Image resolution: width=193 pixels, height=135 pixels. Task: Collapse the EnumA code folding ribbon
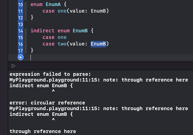(x=25, y=11)
